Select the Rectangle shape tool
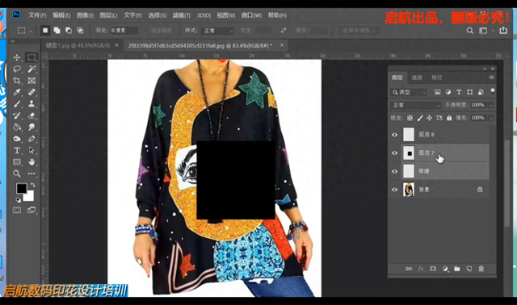 pyautogui.click(x=17, y=162)
